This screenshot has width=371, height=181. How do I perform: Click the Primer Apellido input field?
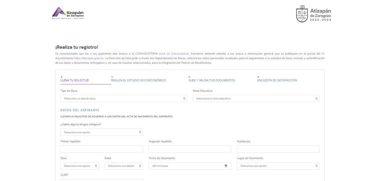(x=102, y=149)
